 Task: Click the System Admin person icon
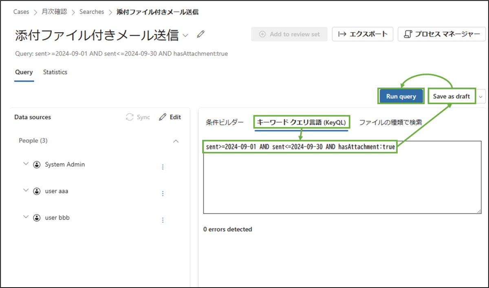click(37, 165)
